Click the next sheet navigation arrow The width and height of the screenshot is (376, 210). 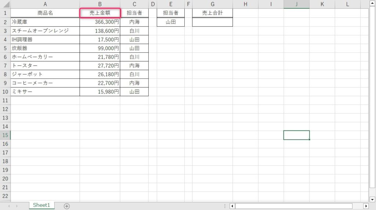[17, 206]
